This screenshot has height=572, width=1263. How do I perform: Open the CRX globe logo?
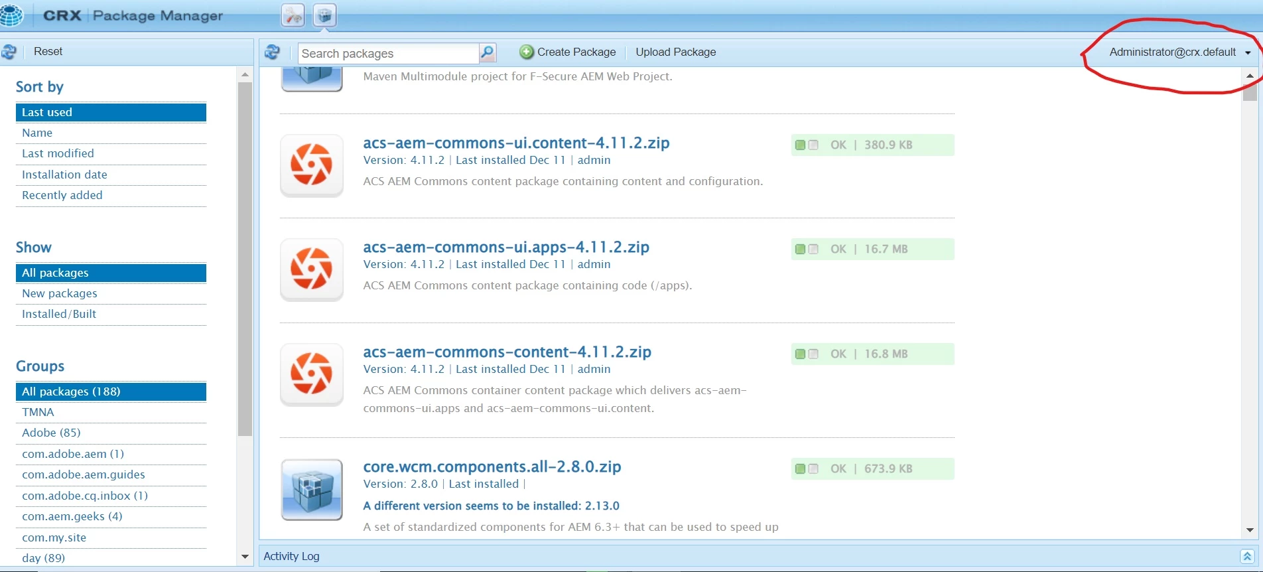(11, 15)
